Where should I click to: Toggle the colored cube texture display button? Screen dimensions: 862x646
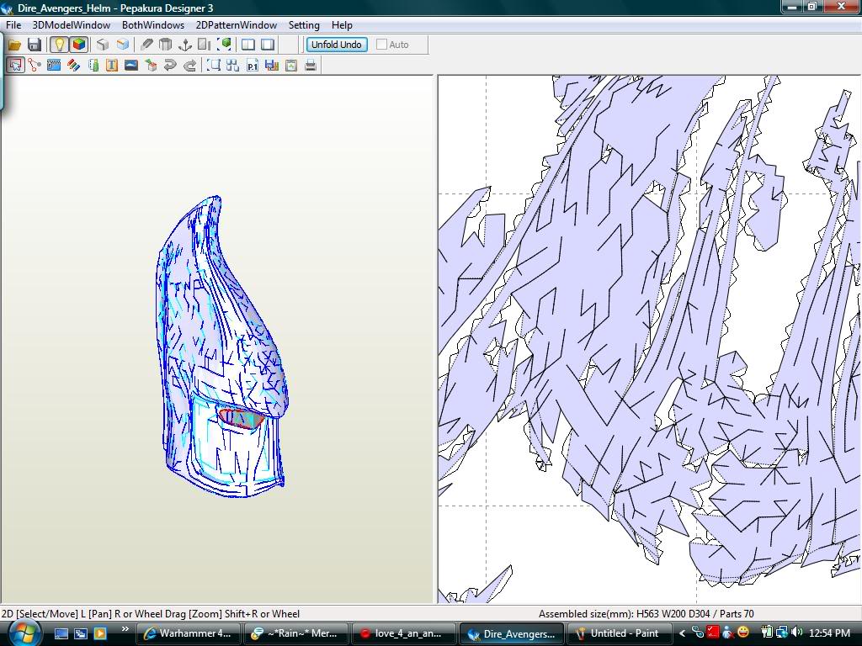[79, 45]
